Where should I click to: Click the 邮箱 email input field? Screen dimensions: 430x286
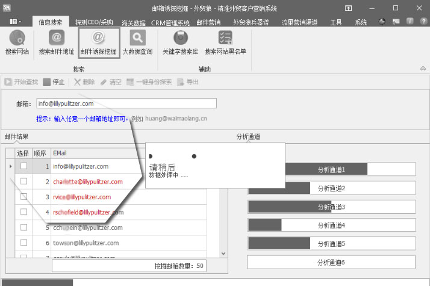pyautogui.click(x=126, y=104)
